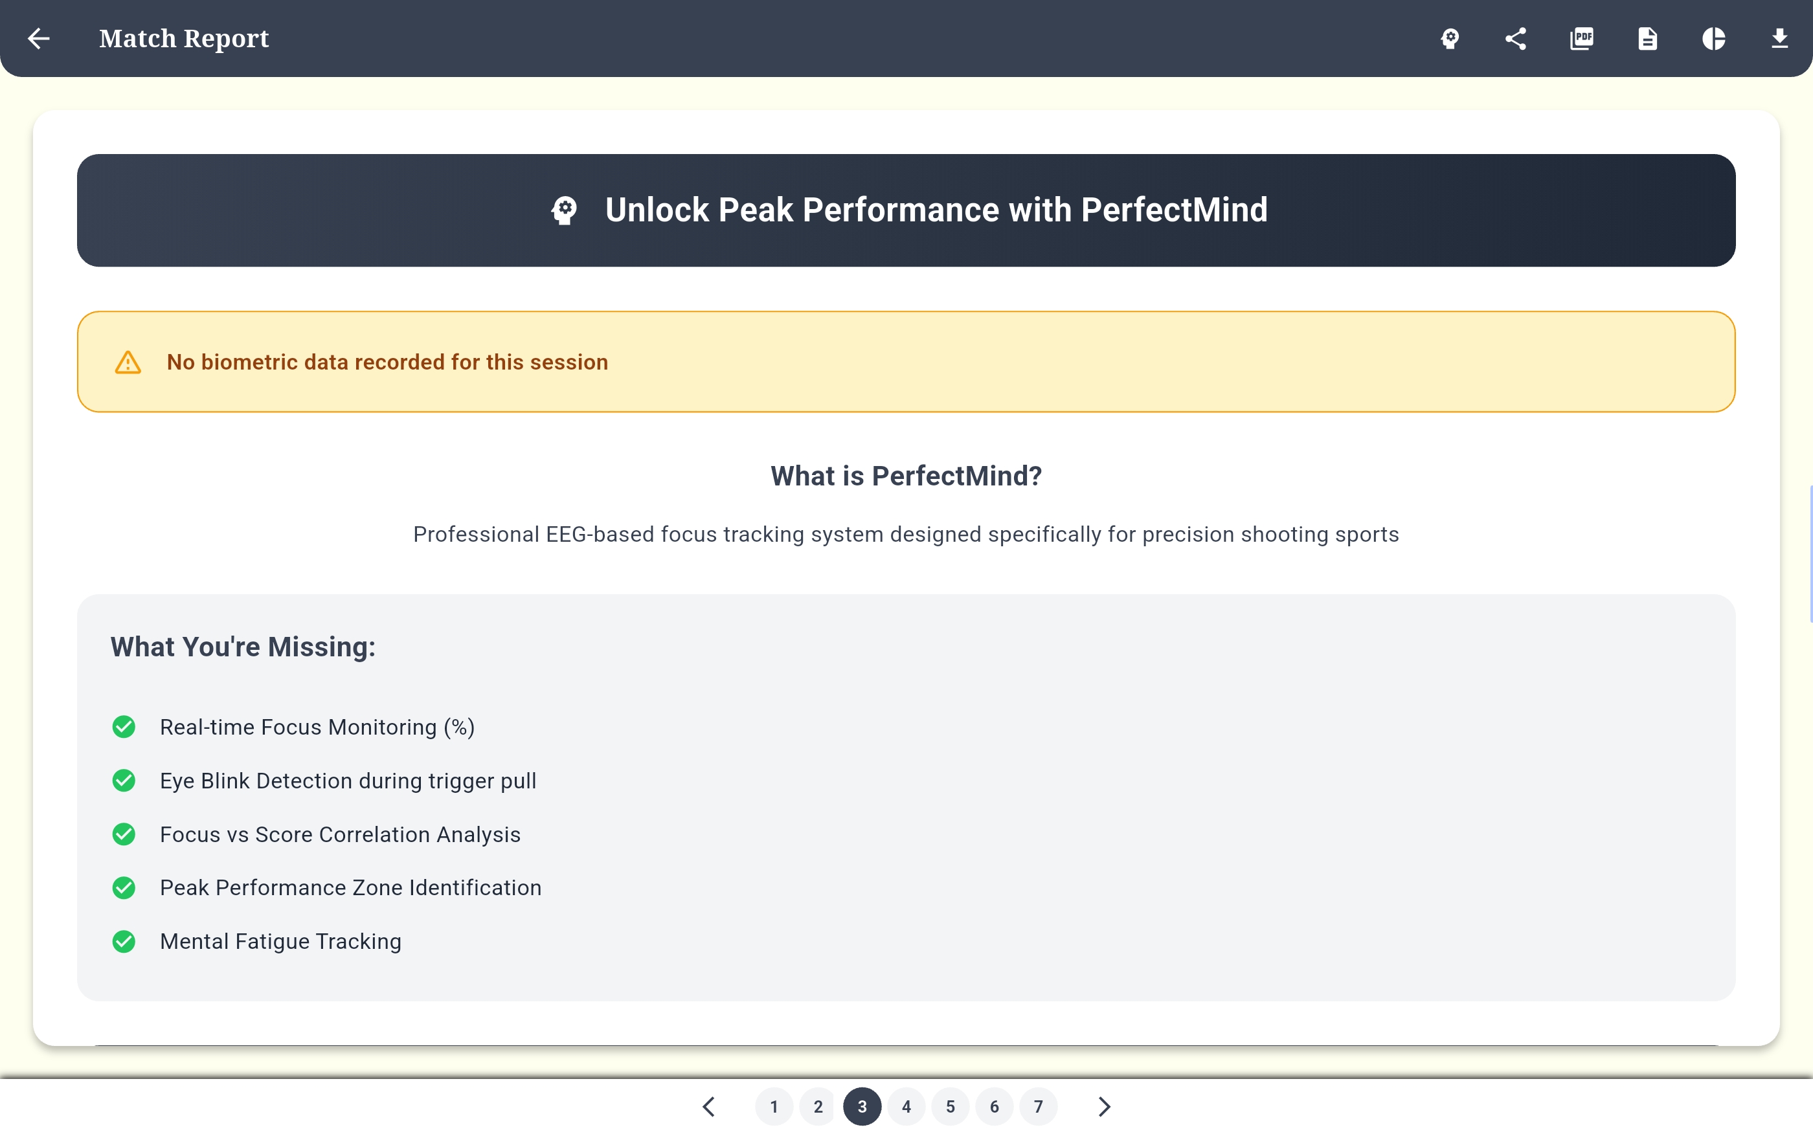Viewport: 1813px width, 1134px height.
Task: Click green check beside Mental Fatigue Tracking
Action: click(x=124, y=941)
